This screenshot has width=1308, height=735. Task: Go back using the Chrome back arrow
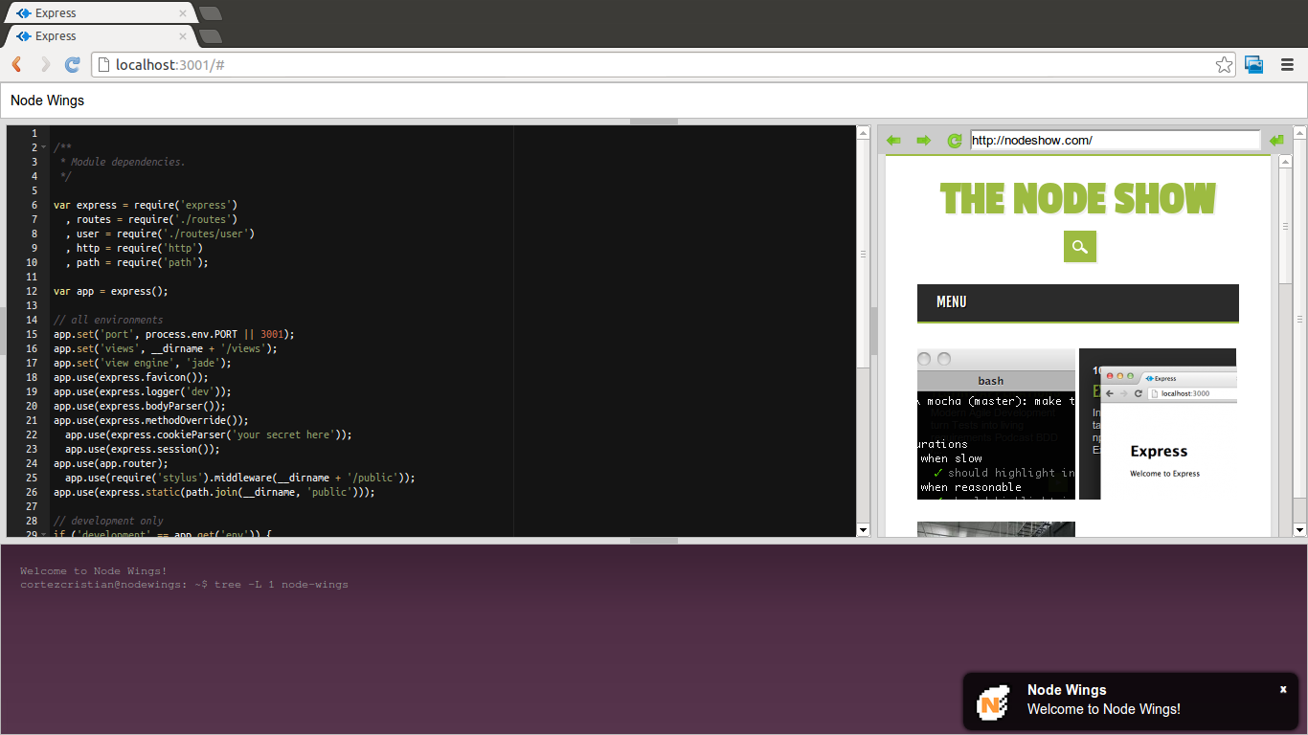point(16,64)
